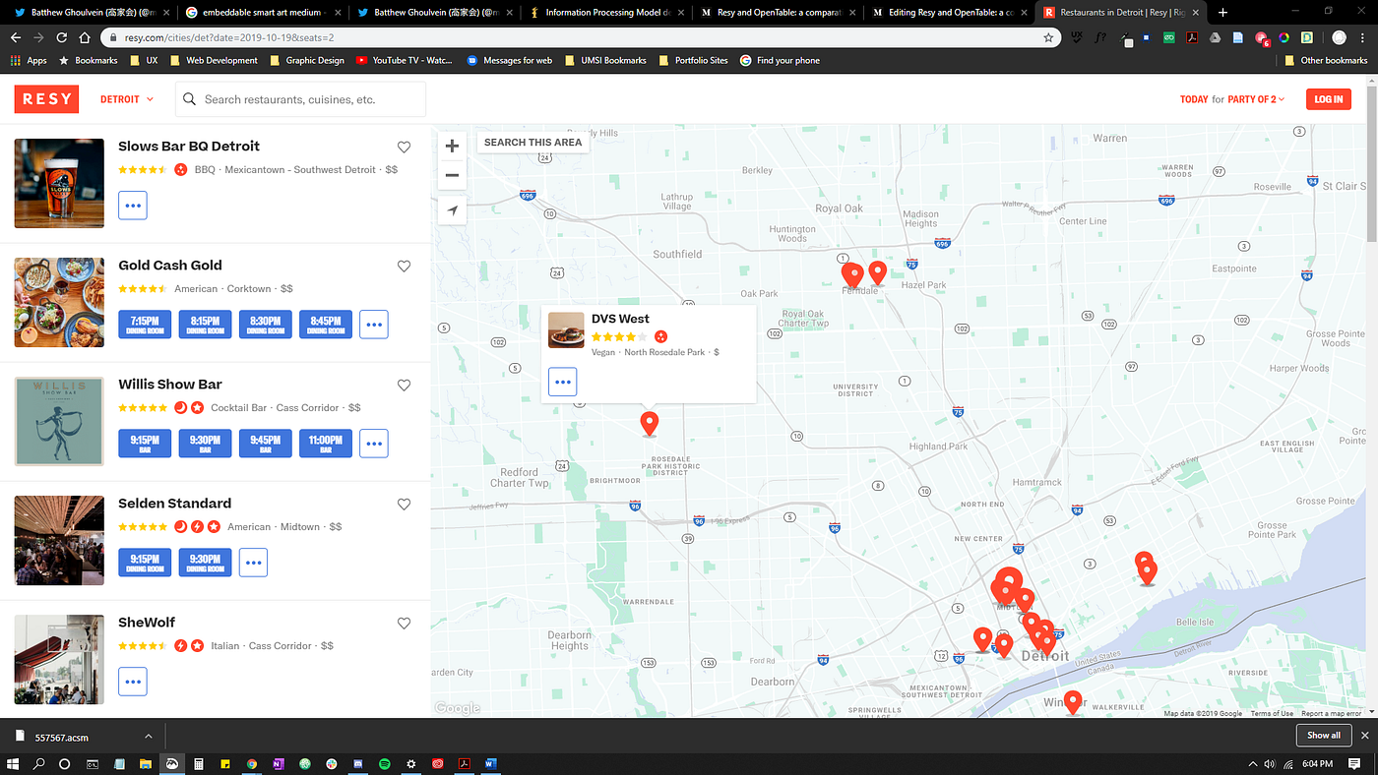Favorite SheWolf with heart icon
Screen dimensions: 1378x775
(404, 623)
